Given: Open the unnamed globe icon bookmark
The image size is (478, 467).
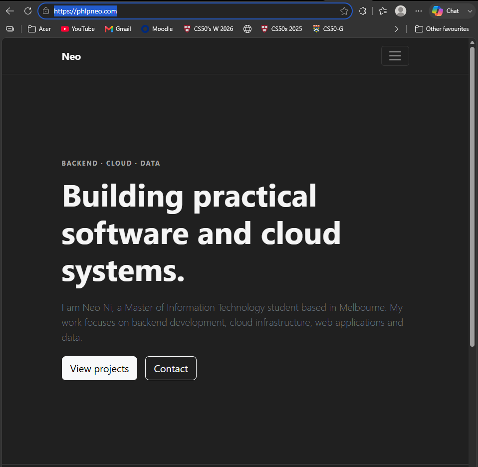Looking at the screenshot, I should (247, 29).
